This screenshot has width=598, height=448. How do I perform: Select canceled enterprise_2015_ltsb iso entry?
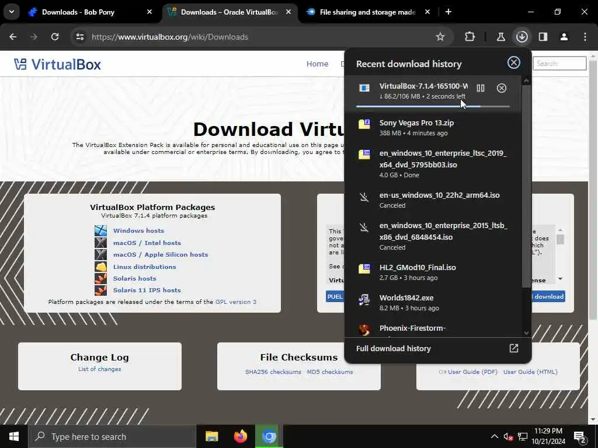pyautogui.click(x=433, y=236)
